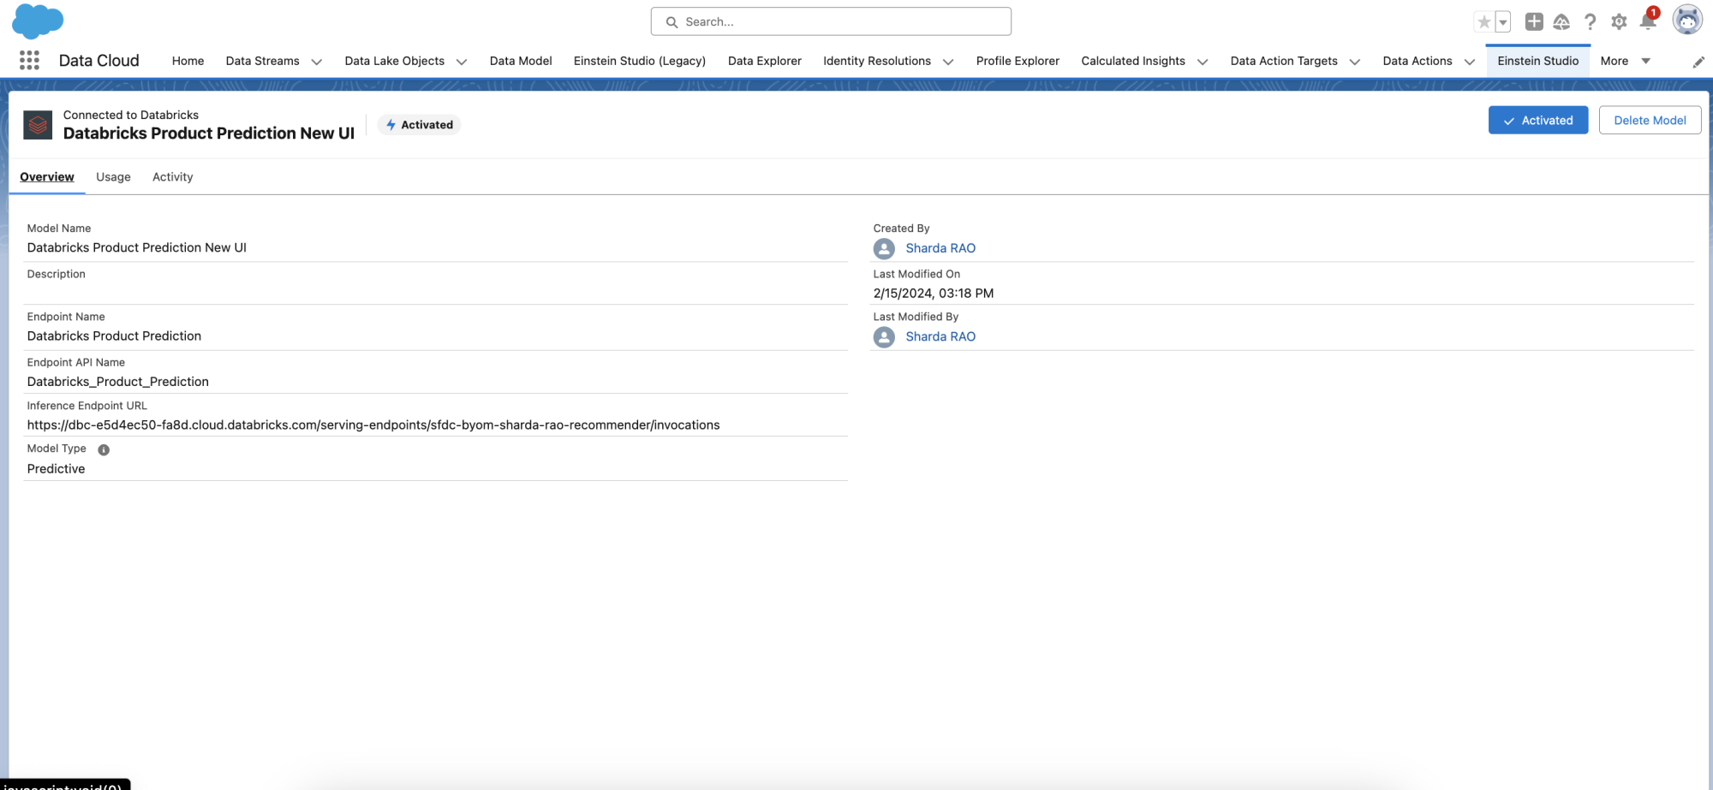The image size is (1713, 790).
Task: Open the Calculated Insights tab
Action: 1133,61
